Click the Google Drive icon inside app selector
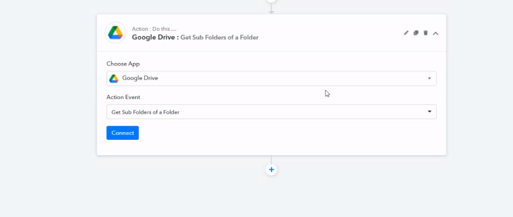 pos(114,78)
